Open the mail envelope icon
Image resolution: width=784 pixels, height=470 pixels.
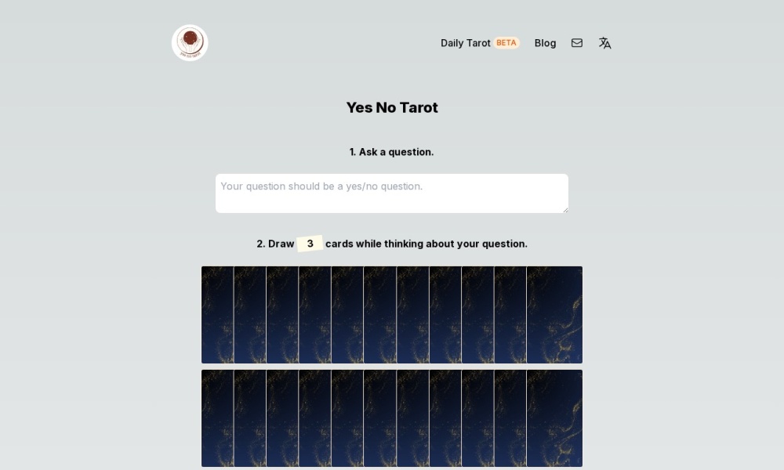click(577, 43)
